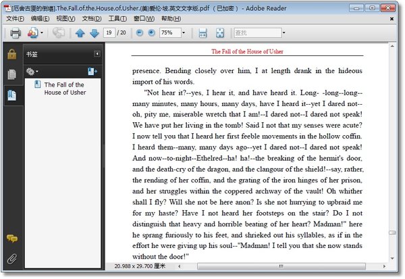Go to previous page with up arrow
This screenshot has width=405, height=279.
[x=80, y=33]
